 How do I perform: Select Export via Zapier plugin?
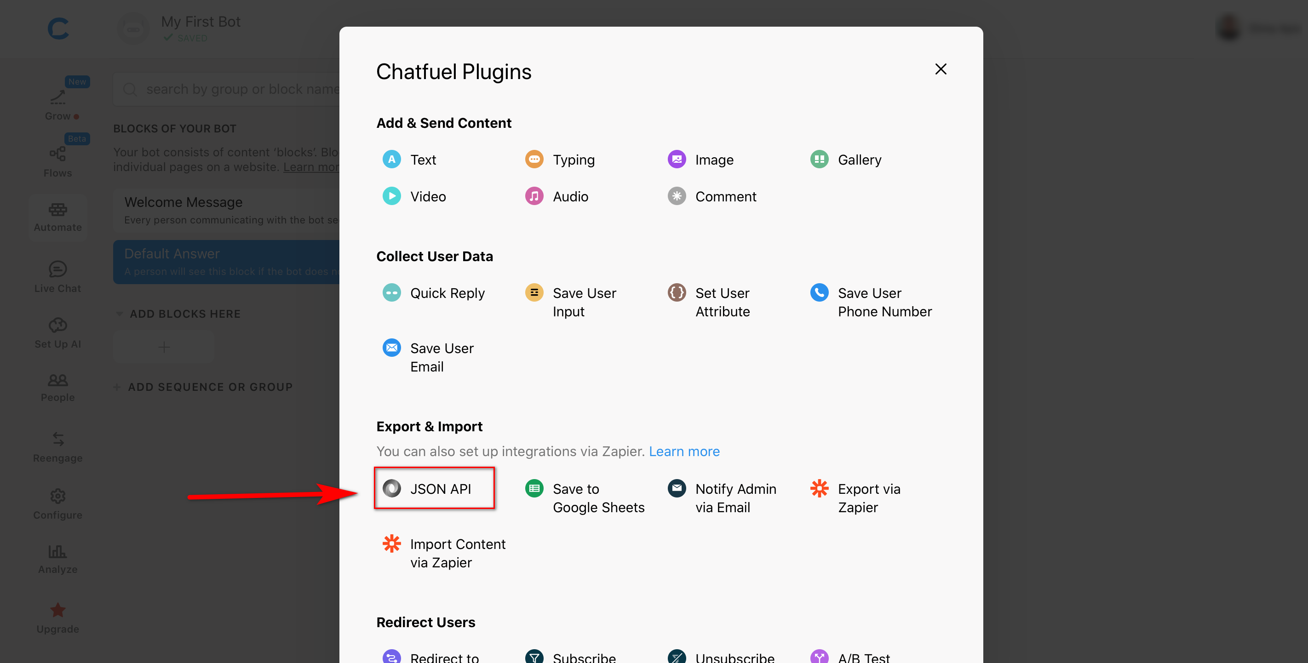[855, 497]
